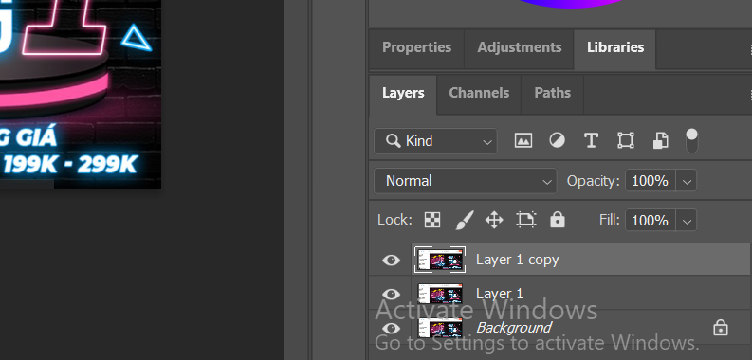The image size is (752, 360).
Task: Click the blue neon triangle in canvas
Action: (x=137, y=38)
